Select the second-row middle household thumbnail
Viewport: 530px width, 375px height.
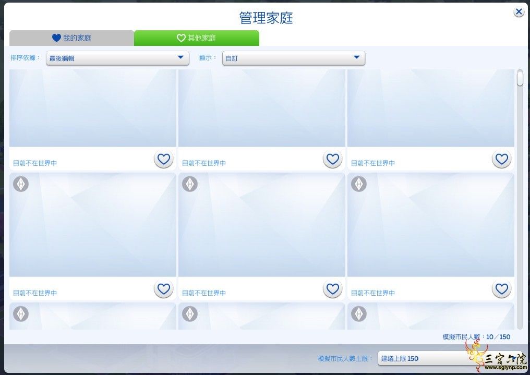click(x=262, y=225)
